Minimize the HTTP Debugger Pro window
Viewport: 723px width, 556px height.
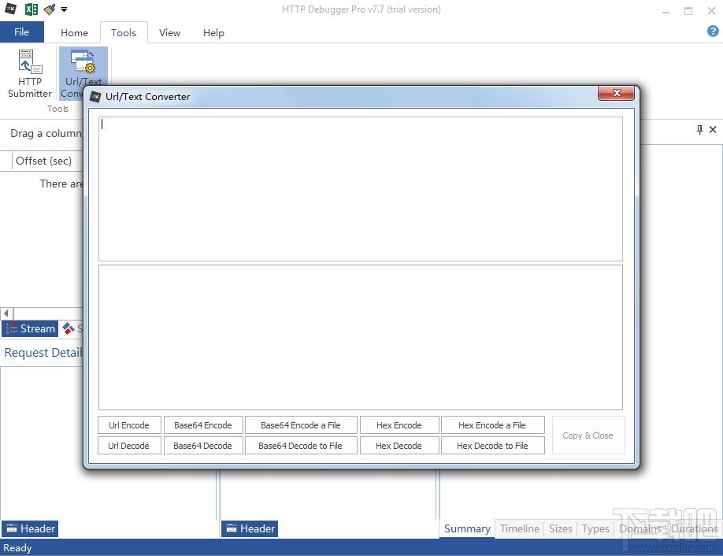[x=666, y=11]
